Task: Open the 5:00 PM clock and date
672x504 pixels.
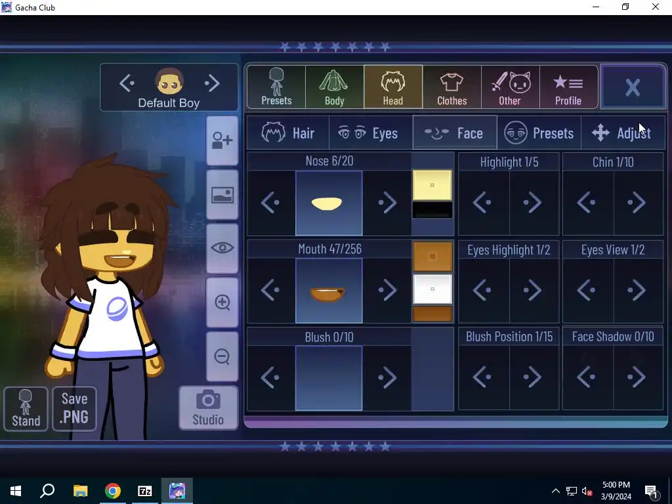Action: [616, 491]
